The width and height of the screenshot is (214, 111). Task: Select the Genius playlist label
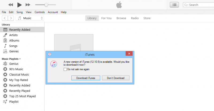(x=14, y=64)
